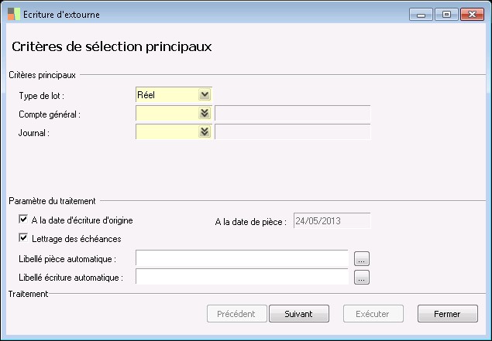Click the Journal description field

292,131
